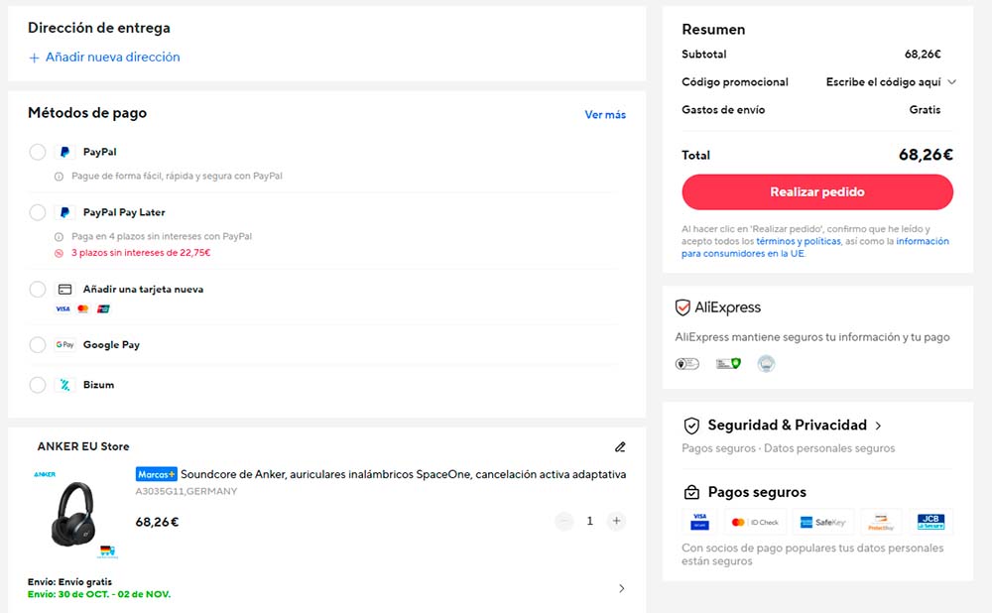Select PayPal Pay Later radio option
The height and width of the screenshot is (613, 992).
(x=38, y=212)
